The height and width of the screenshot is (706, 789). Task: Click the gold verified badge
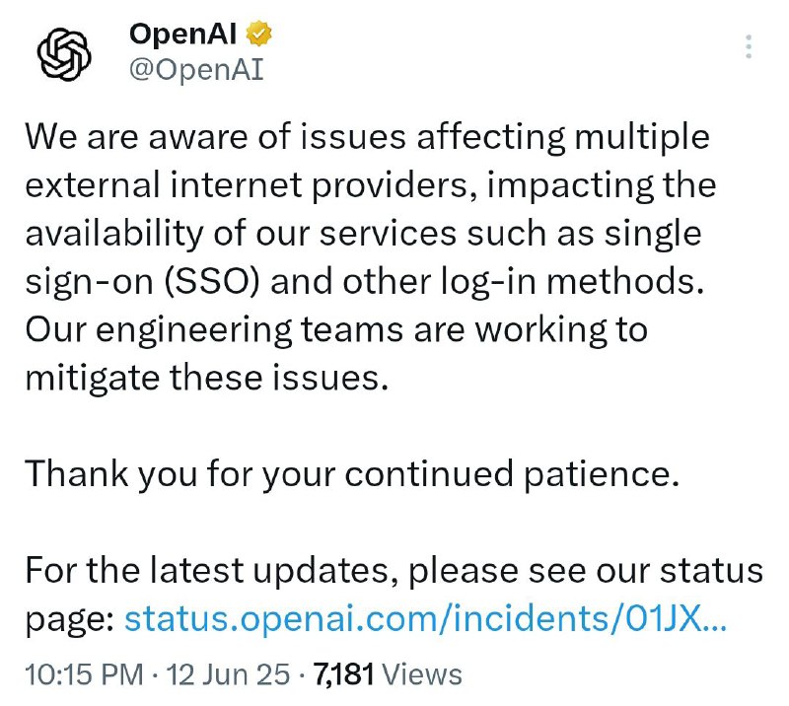pyautogui.click(x=258, y=35)
